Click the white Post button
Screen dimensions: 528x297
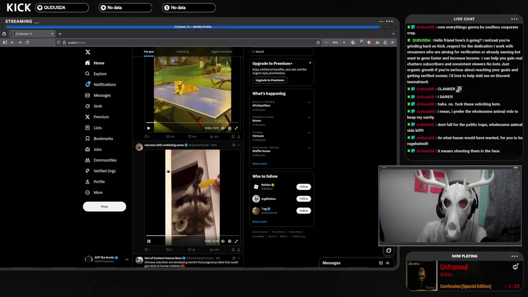coord(104,207)
